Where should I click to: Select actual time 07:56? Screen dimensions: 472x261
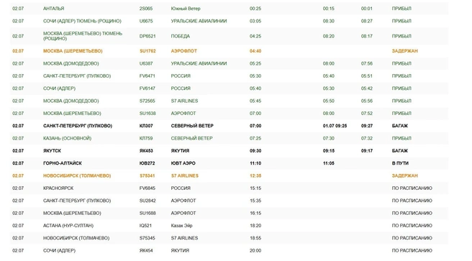[x=367, y=63]
